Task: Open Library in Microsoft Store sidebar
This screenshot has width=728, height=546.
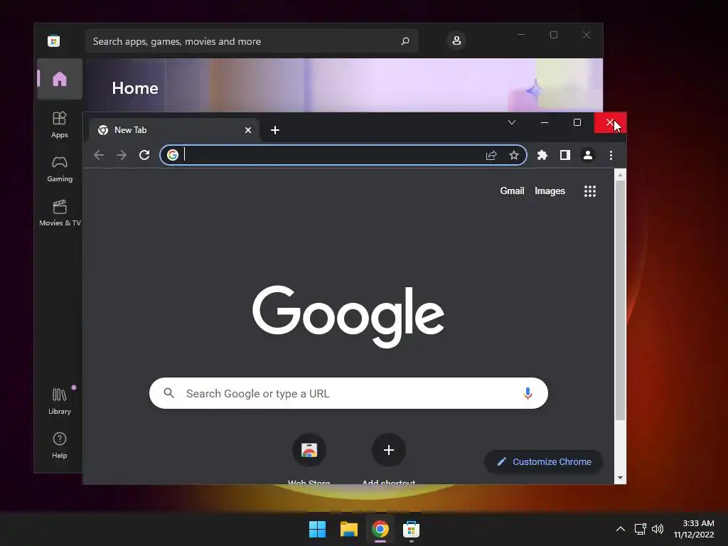Action: coord(60,401)
